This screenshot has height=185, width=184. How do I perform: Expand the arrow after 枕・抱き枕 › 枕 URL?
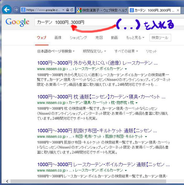[136, 103]
